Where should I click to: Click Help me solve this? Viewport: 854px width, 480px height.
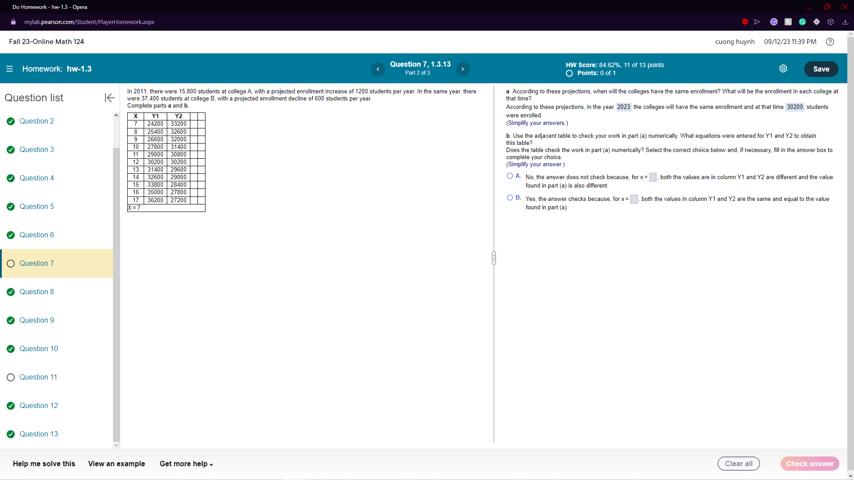click(44, 464)
